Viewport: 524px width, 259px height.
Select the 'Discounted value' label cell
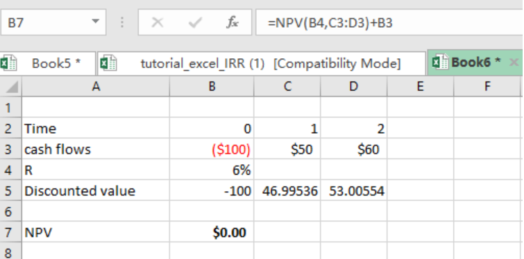tap(96, 190)
